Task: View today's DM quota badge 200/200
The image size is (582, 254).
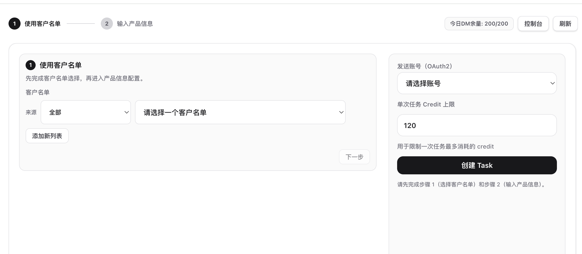Action: click(479, 24)
